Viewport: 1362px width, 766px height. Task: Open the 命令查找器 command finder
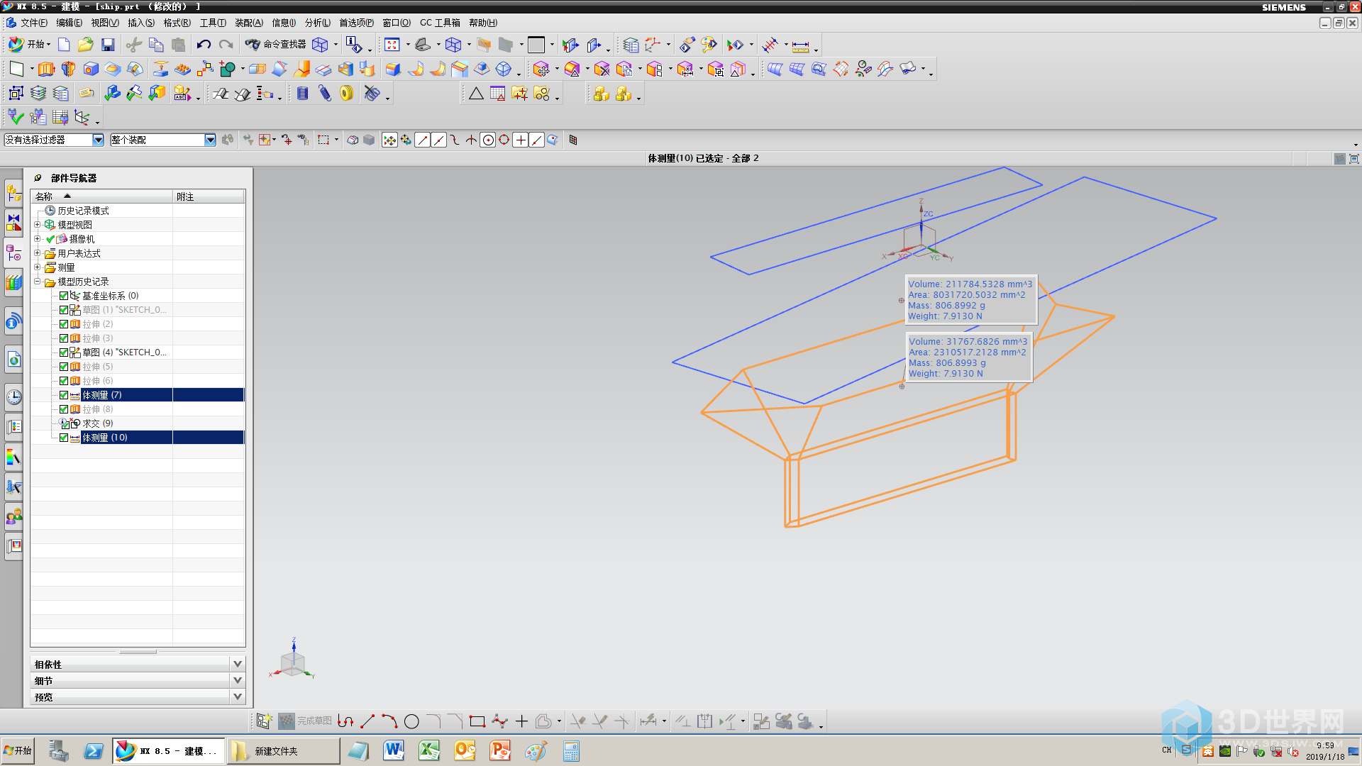(x=275, y=45)
